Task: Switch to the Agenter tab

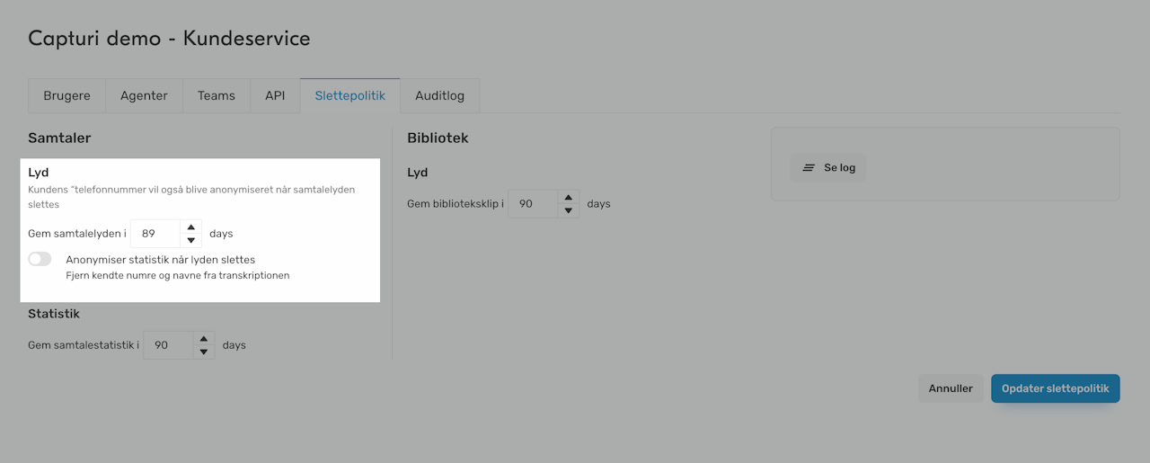Action: click(144, 96)
